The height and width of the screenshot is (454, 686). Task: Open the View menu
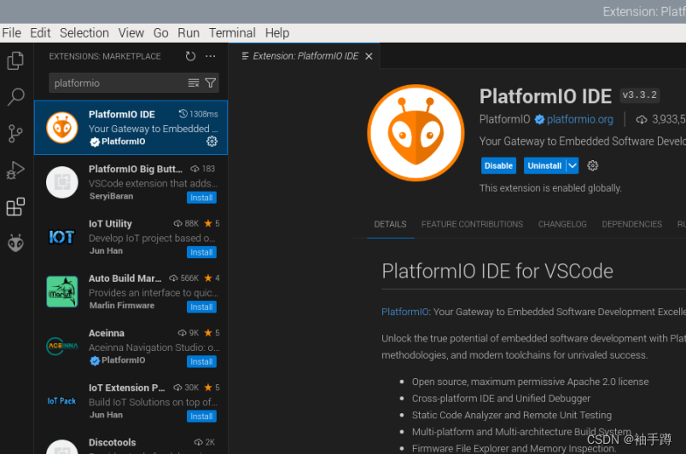(x=131, y=32)
